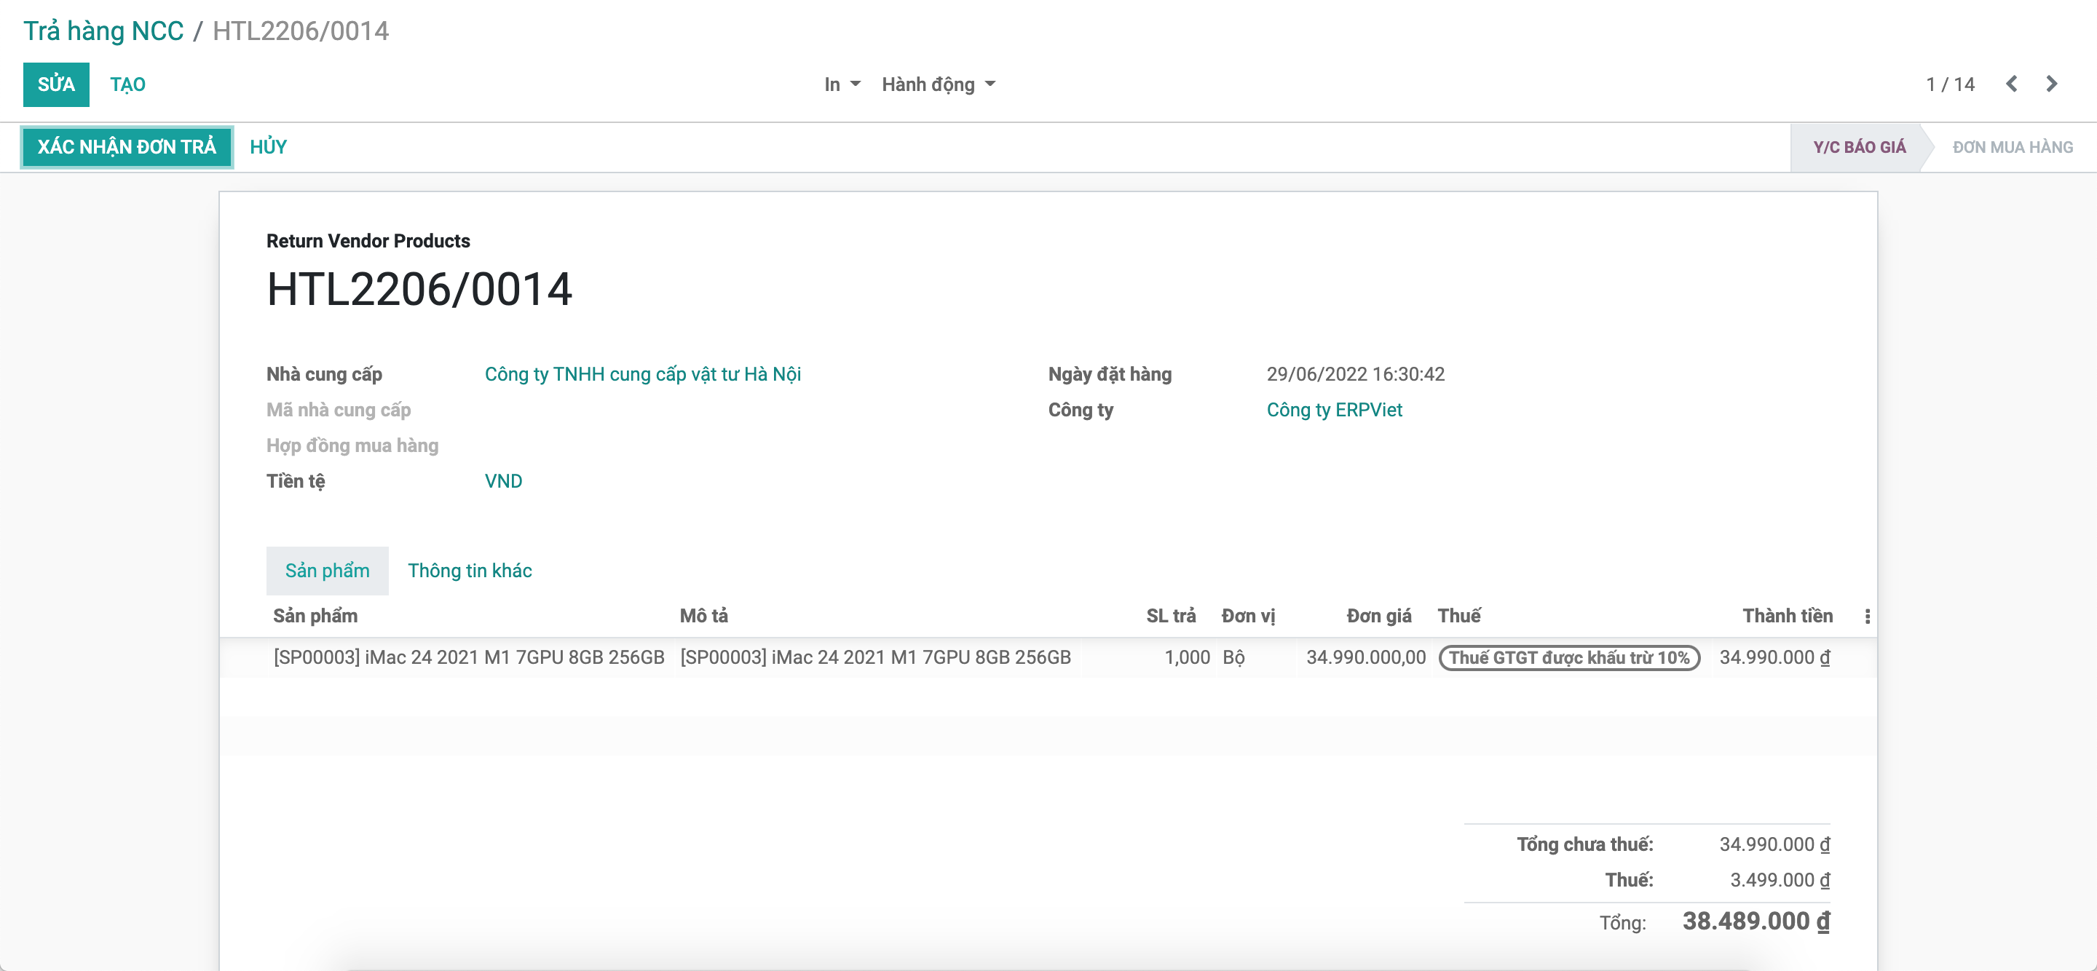Open column options kebab menu
Image resolution: width=2097 pixels, height=971 pixels.
pyautogui.click(x=1867, y=616)
